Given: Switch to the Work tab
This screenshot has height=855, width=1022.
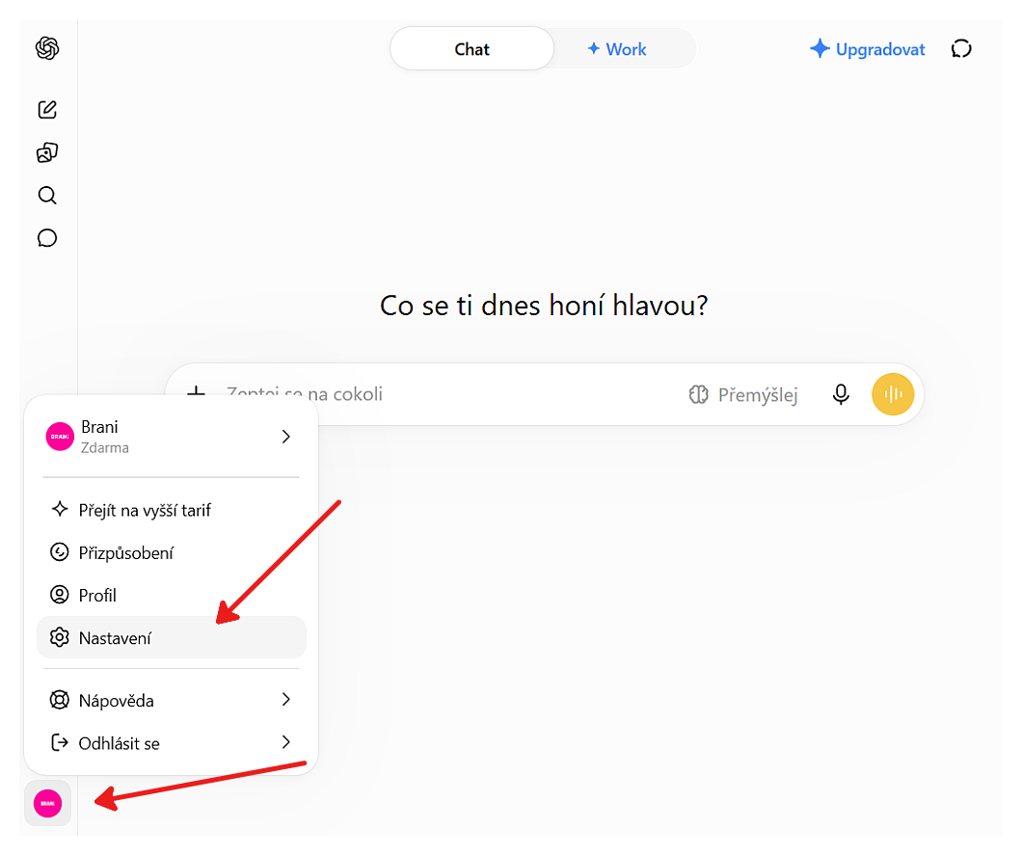Looking at the screenshot, I should [x=617, y=49].
